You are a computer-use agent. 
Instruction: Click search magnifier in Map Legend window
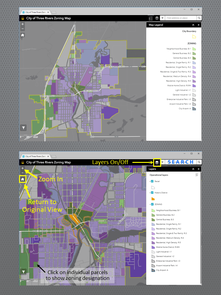(199, 18)
